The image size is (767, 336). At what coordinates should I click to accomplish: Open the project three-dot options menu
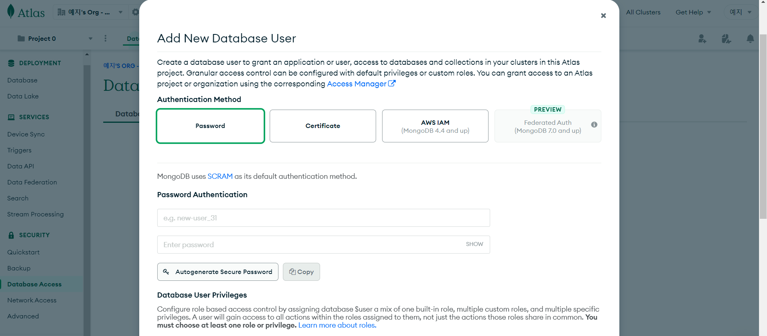click(106, 38)
